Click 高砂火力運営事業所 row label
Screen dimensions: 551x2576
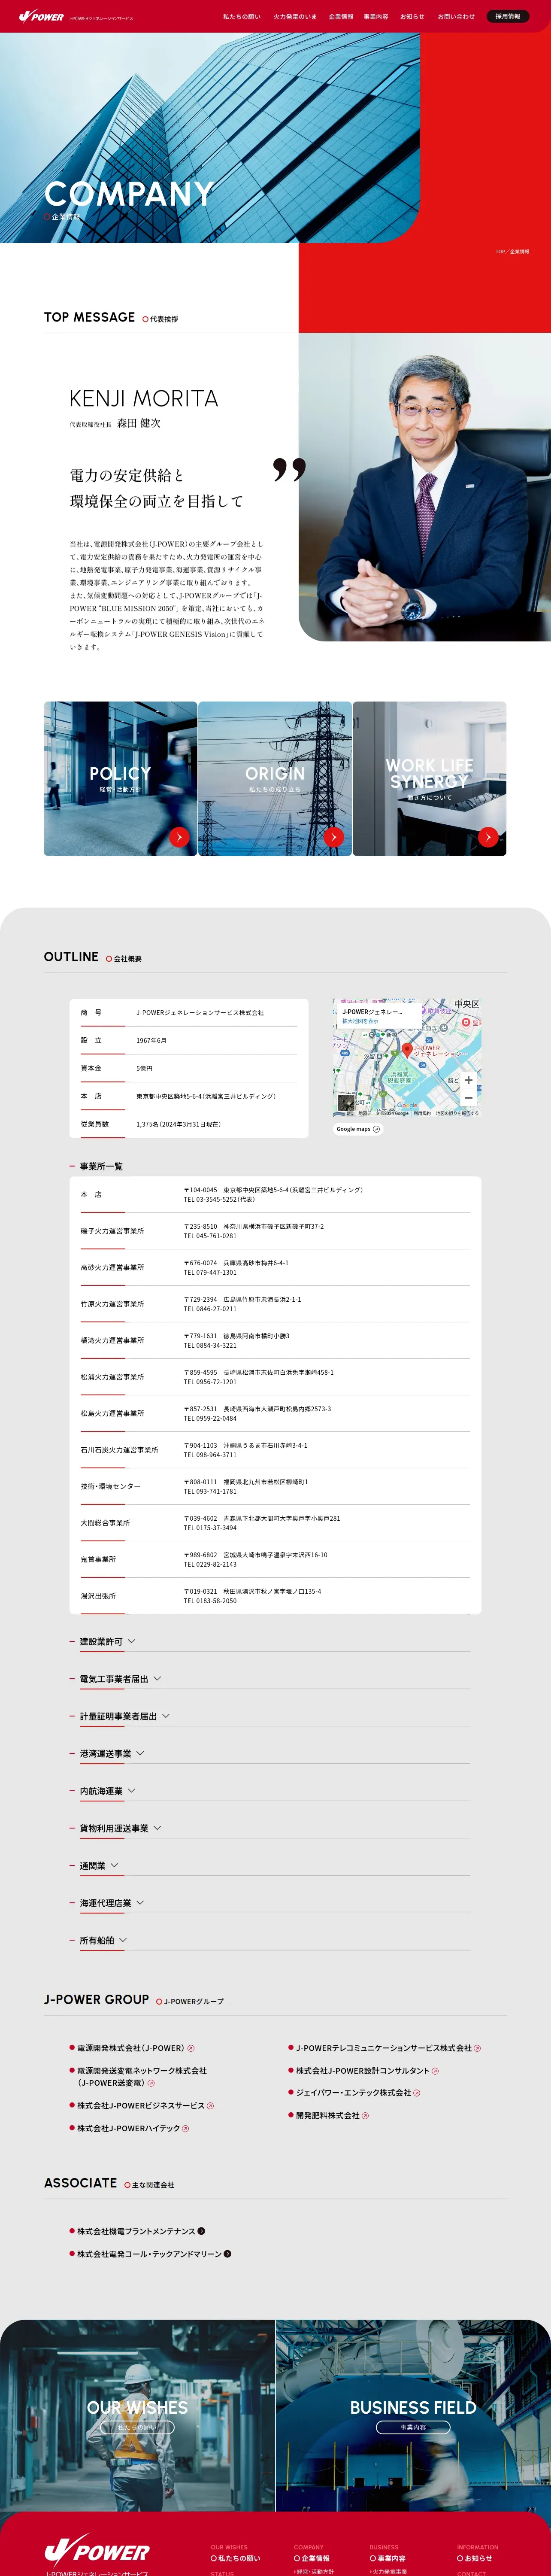point(112,1267)
